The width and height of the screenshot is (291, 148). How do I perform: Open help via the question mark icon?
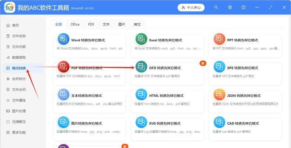[x=243, y=7]
